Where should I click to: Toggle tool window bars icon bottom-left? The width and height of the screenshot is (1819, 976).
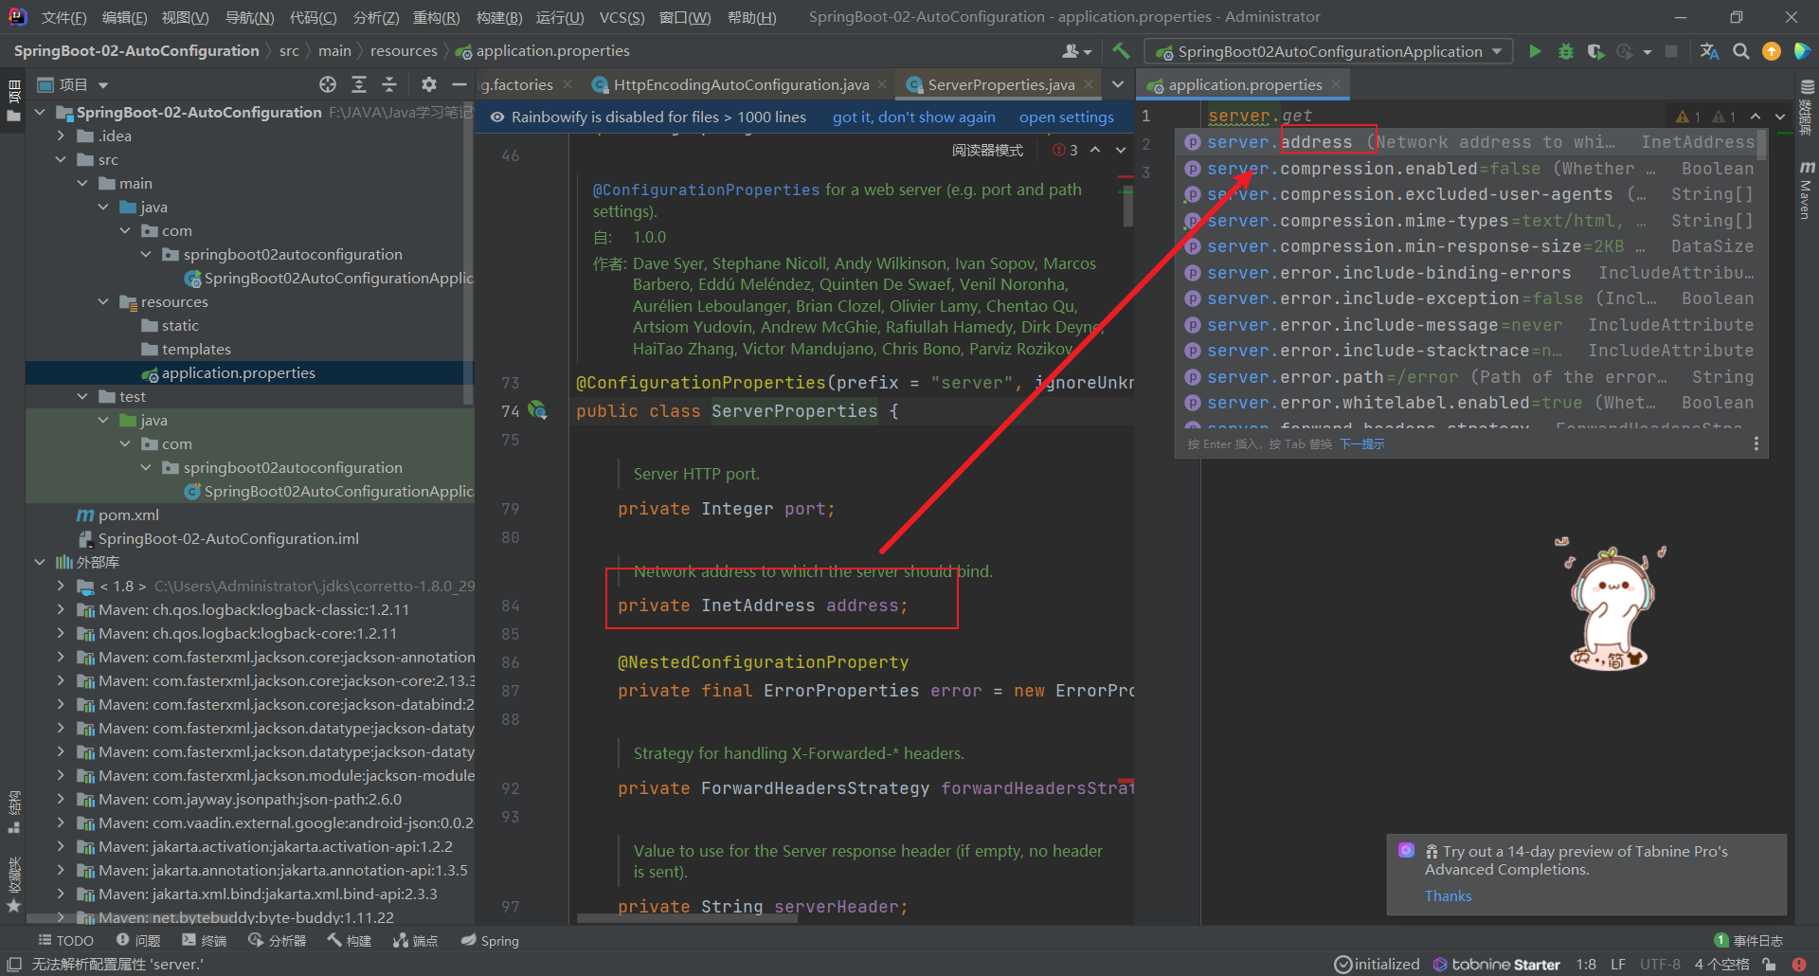point(14,964)
